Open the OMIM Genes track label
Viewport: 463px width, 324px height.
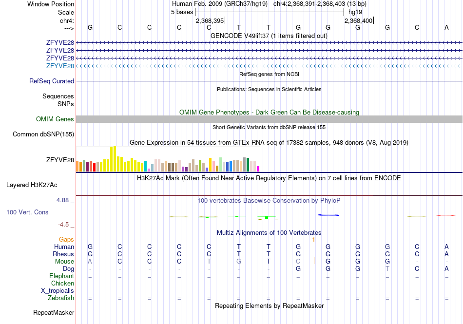(x=55, y=119)
